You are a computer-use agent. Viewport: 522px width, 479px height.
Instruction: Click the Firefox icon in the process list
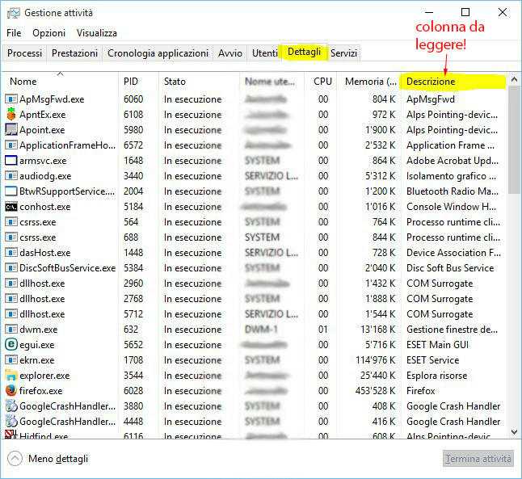click(x=11, y=391)
